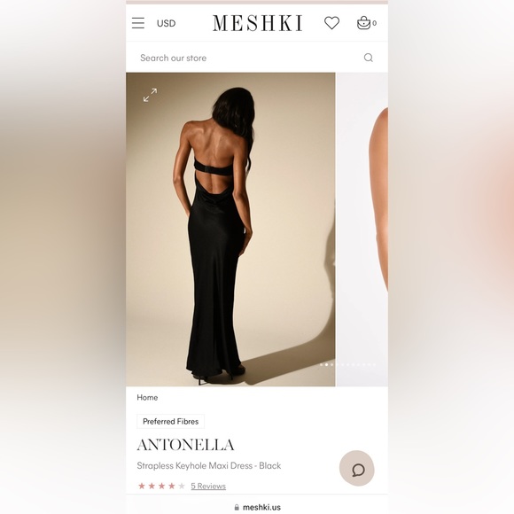Viewport: 514px width, 514px height.
Task: Tap the magnifying glass search icon
Action: coord(369,58)
